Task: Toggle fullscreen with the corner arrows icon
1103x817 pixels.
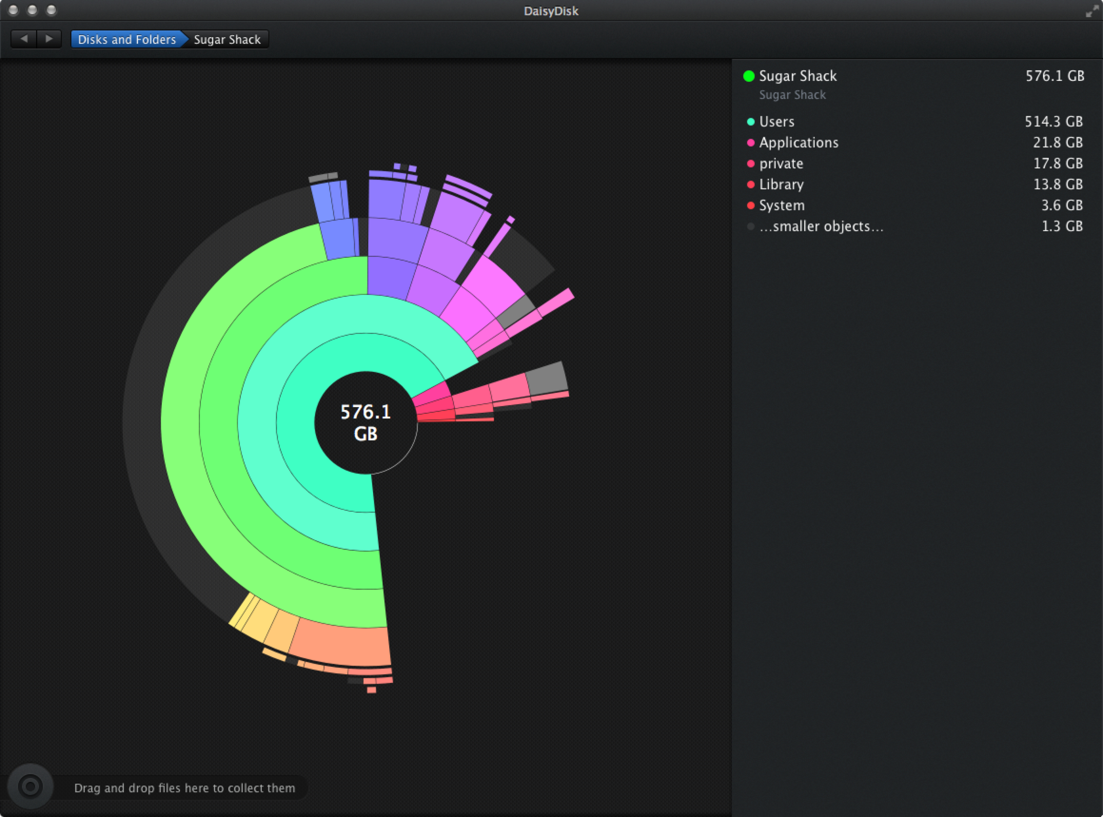Action: pos(1092,11)
